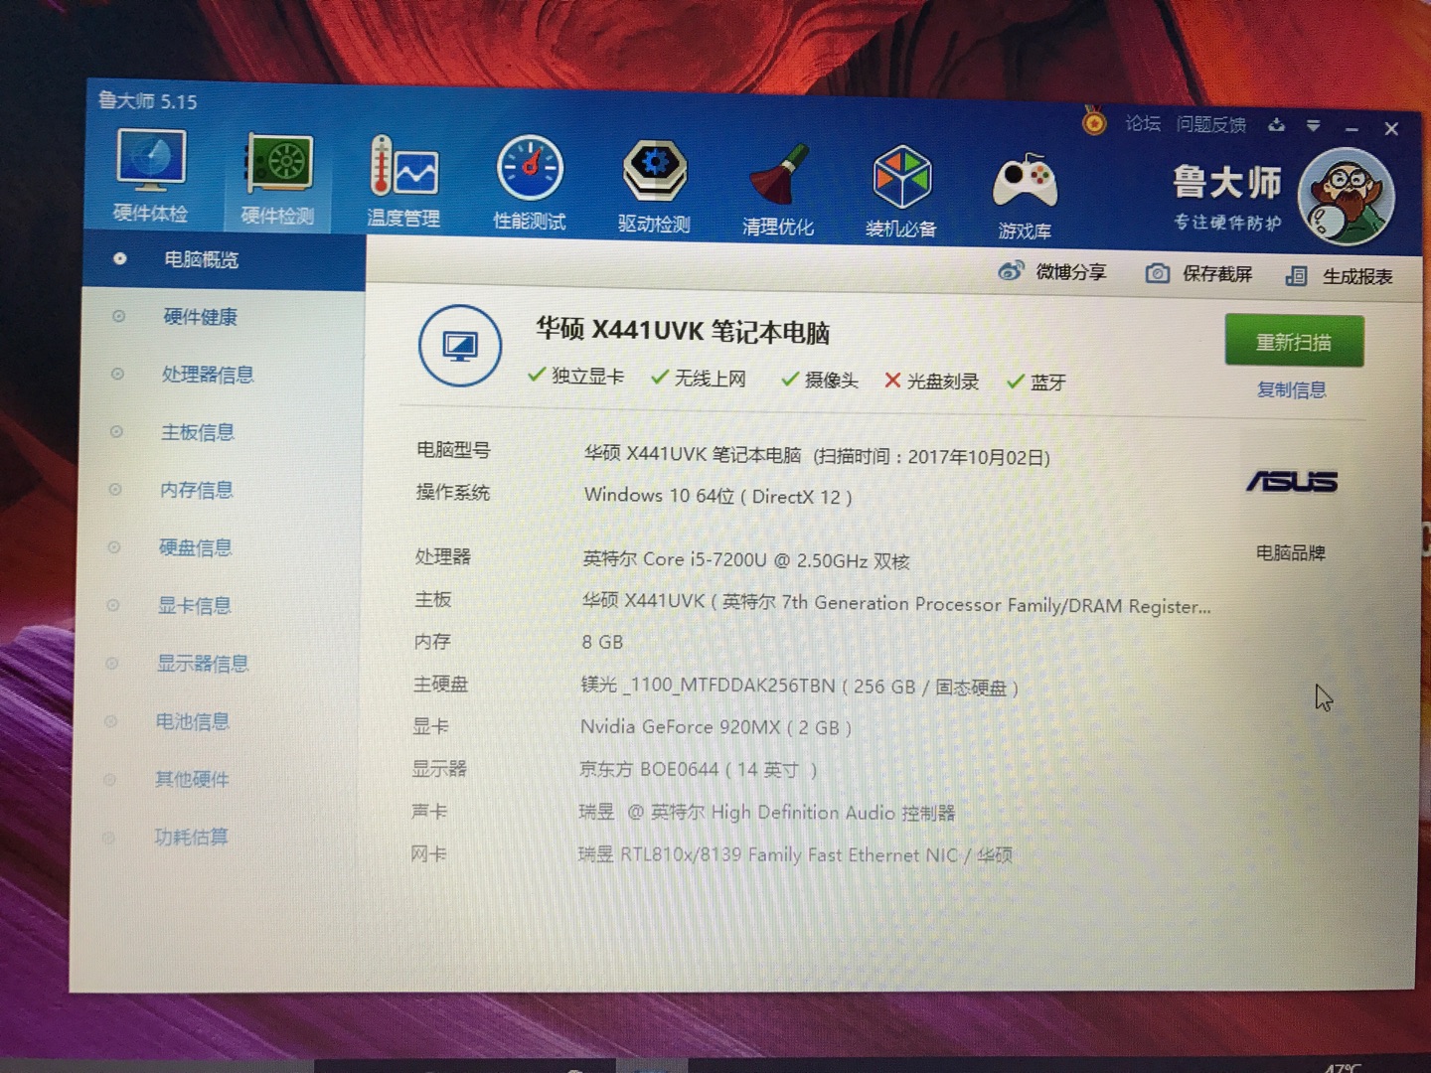
Task: Click 生成报表 generate report text
Action: (x=1357, y=277)
